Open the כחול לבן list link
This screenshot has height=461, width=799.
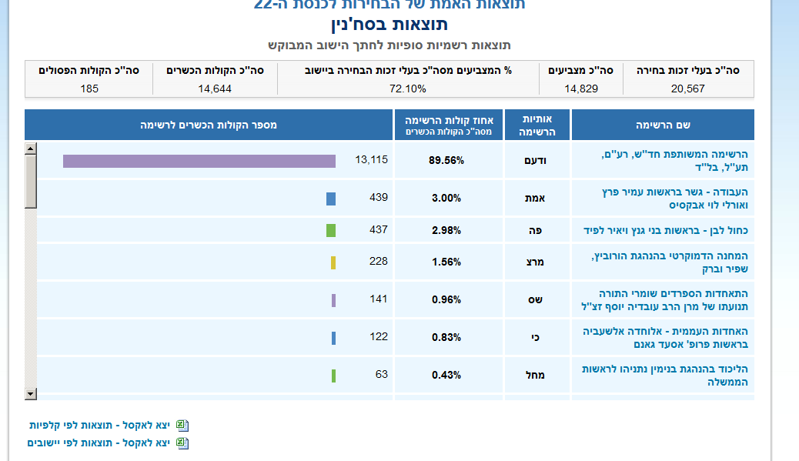pyautogui.click(x=666, y=230)
